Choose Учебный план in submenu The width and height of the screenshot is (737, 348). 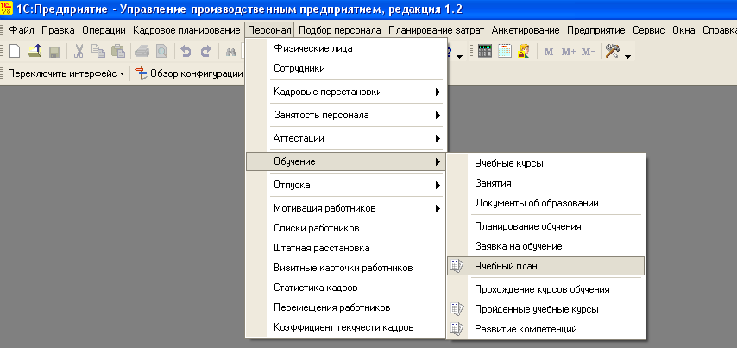(x=545, y=266)
